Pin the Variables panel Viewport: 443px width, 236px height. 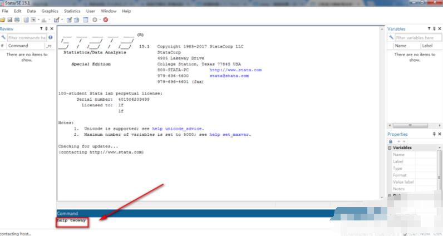point(434,28)
